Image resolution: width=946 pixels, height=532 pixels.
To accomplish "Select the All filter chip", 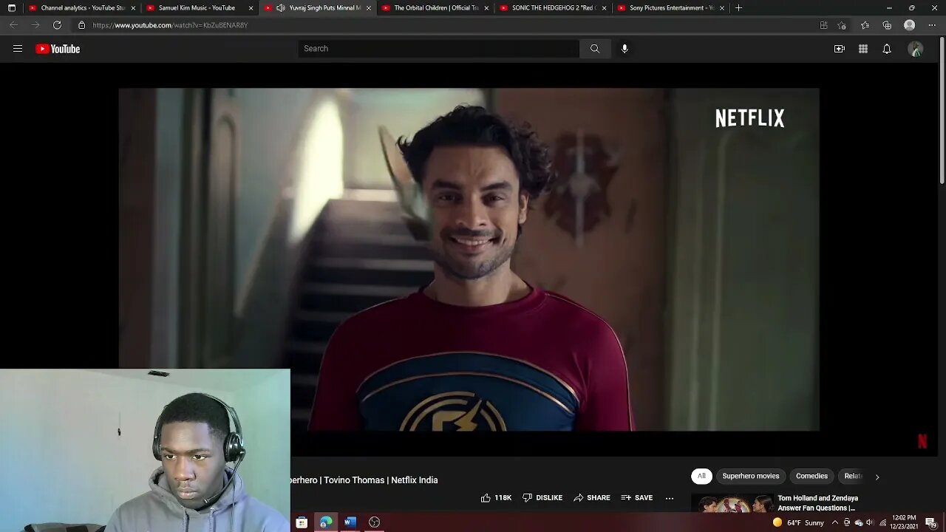I will click(701, 477).
